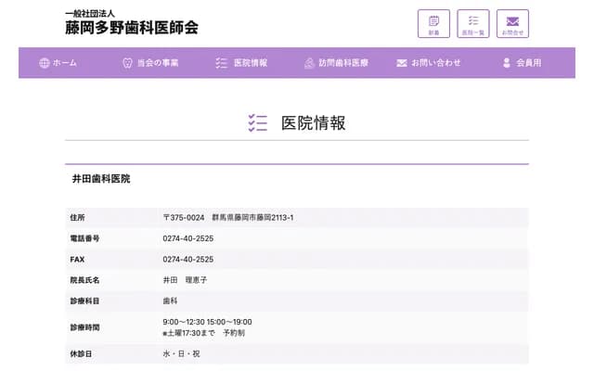The image size is (594, 371).
Task: Click the 藤岡多野歯科医師会 site logo
Action: pos(132,23)
